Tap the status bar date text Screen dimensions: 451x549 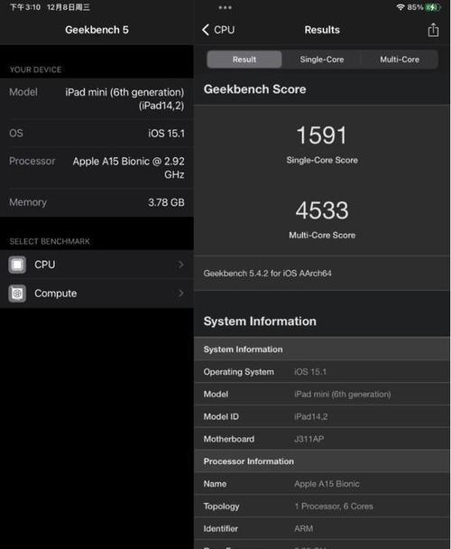(x=69, y=7)
